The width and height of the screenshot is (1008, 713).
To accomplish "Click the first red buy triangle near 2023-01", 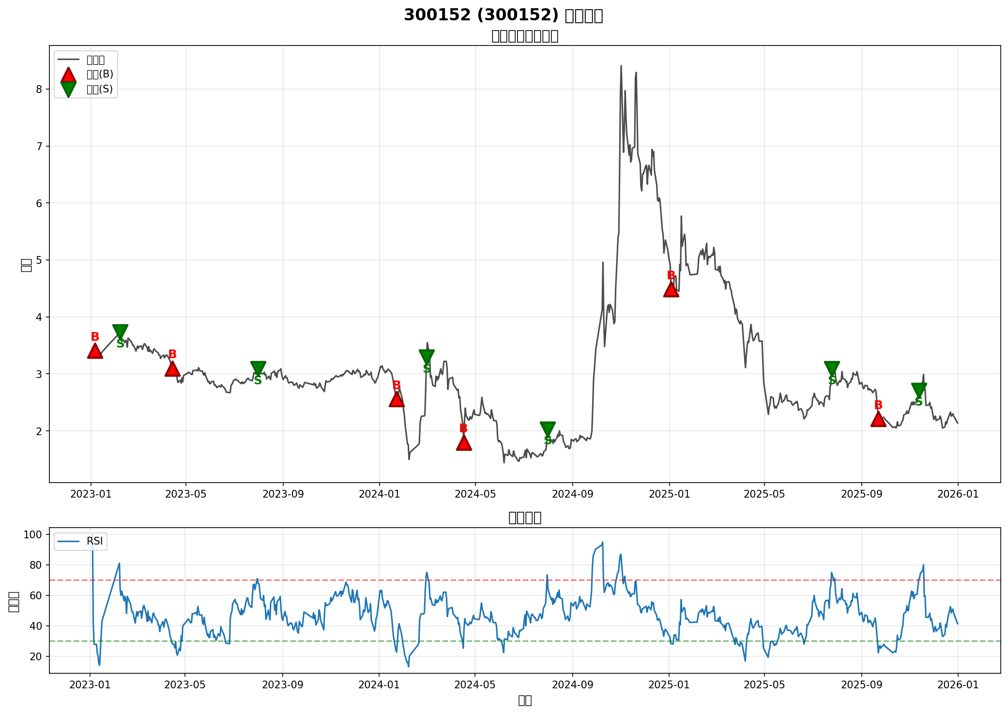I will (95, 351).
